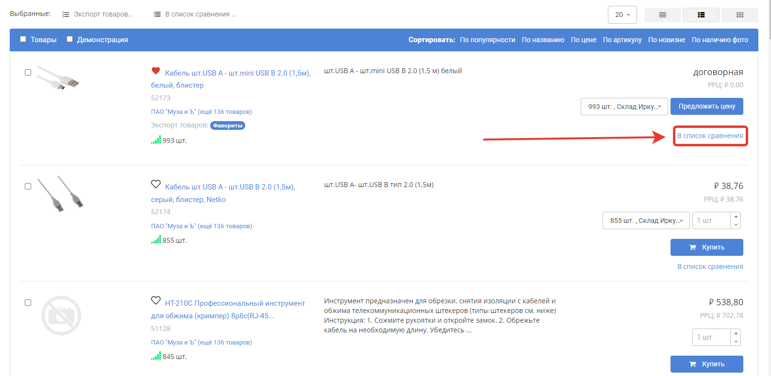Sort products by По цене

point(583,40)
